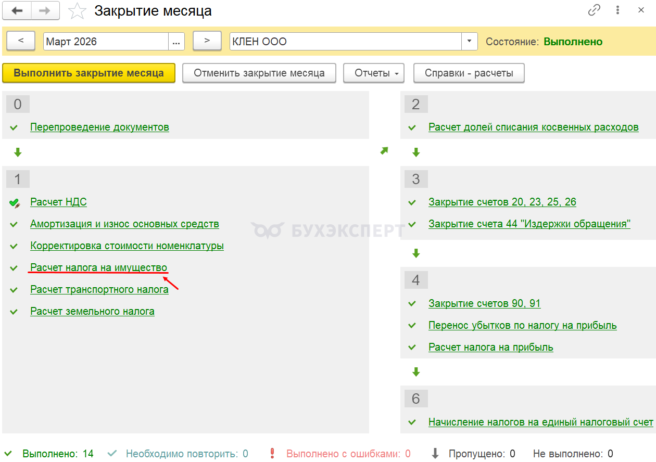Click the back navigation arrow
The width and height of the screenshot is (656, 462).
[17, 11]
